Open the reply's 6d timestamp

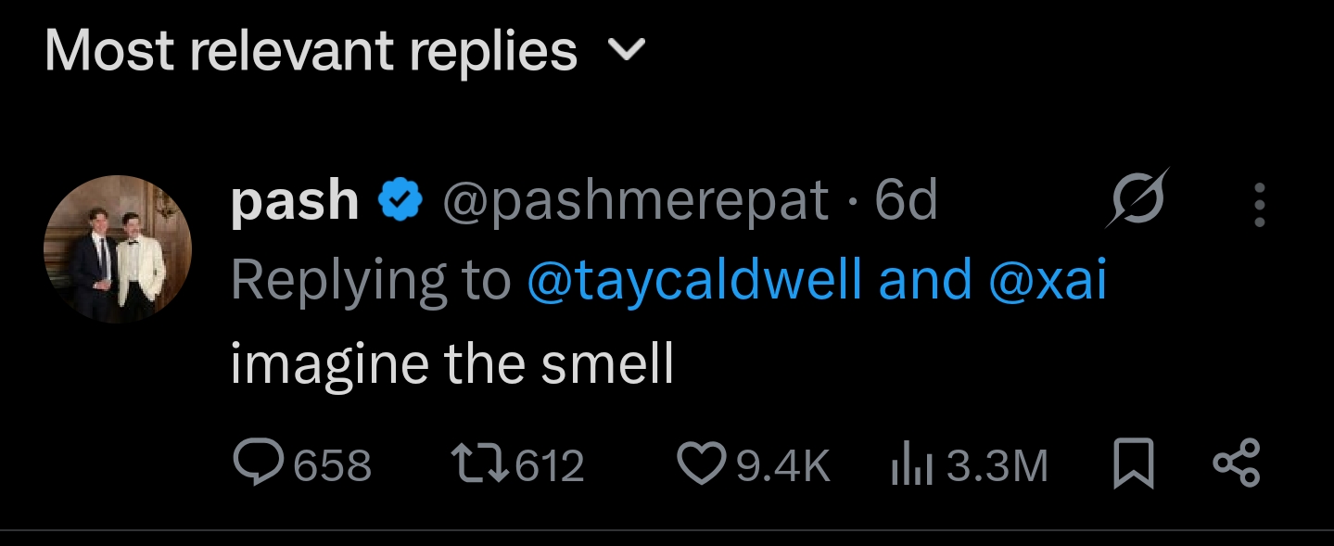906,200
